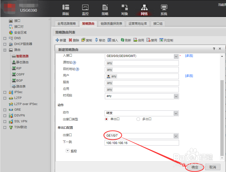Image resolution: width=226 pixels, height=172 pixels.
Task: Select the 单出口 radio button
Action: pyautogui.click(x=106, y=119)
